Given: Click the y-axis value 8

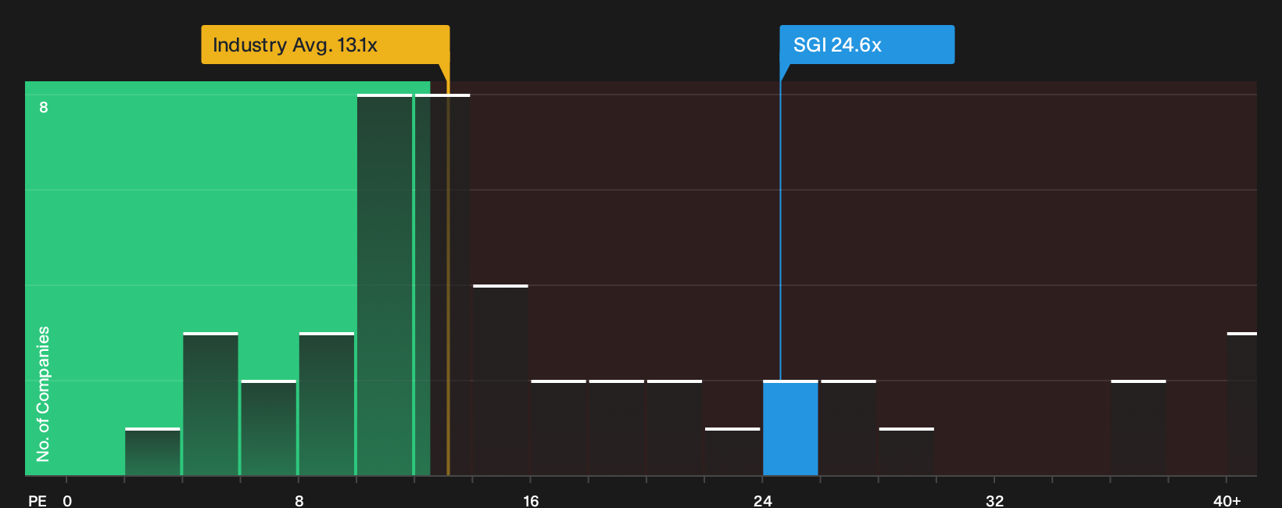Looking at the screenshot, I should click(x=44, y=107).
